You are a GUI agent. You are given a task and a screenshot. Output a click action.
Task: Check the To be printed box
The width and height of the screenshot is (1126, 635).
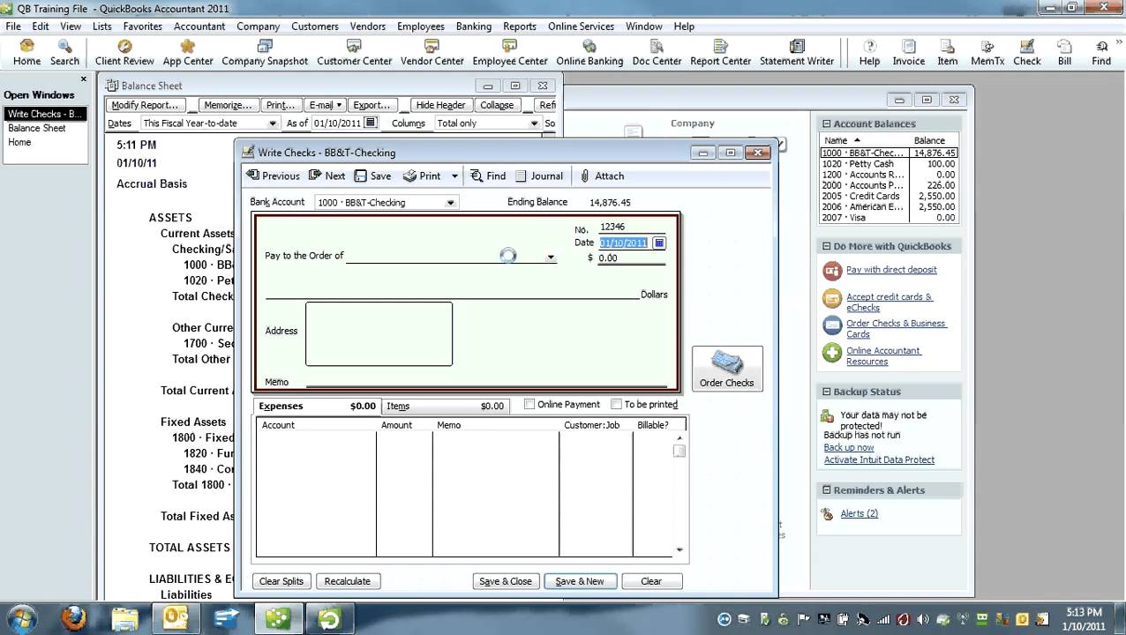click(x=616, y=404)
